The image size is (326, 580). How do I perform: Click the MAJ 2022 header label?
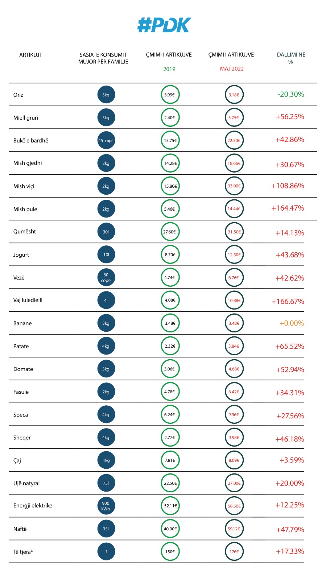[232, 69]
